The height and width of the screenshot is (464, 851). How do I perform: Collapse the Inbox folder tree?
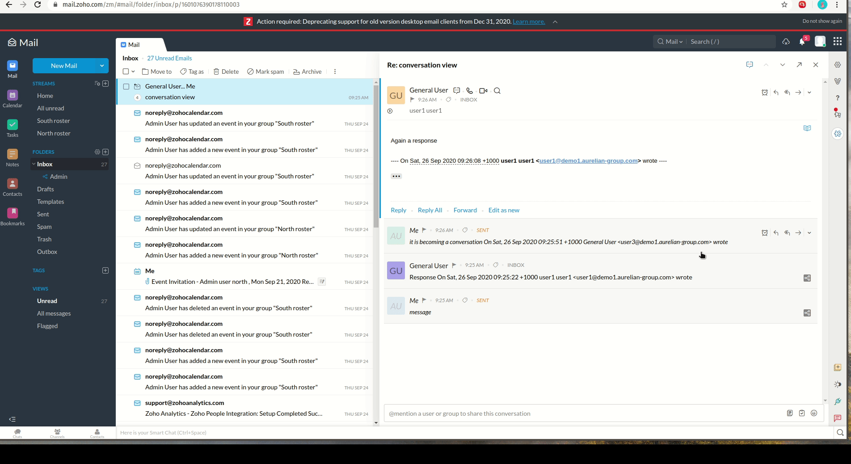[x=34, y=164]
